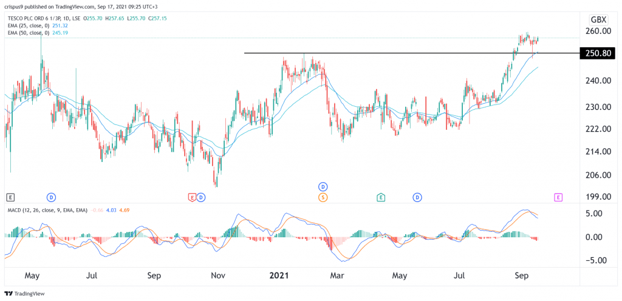Click the gray earnings marker at far left
Screen dimensions: 622x301
coord(10,197)
